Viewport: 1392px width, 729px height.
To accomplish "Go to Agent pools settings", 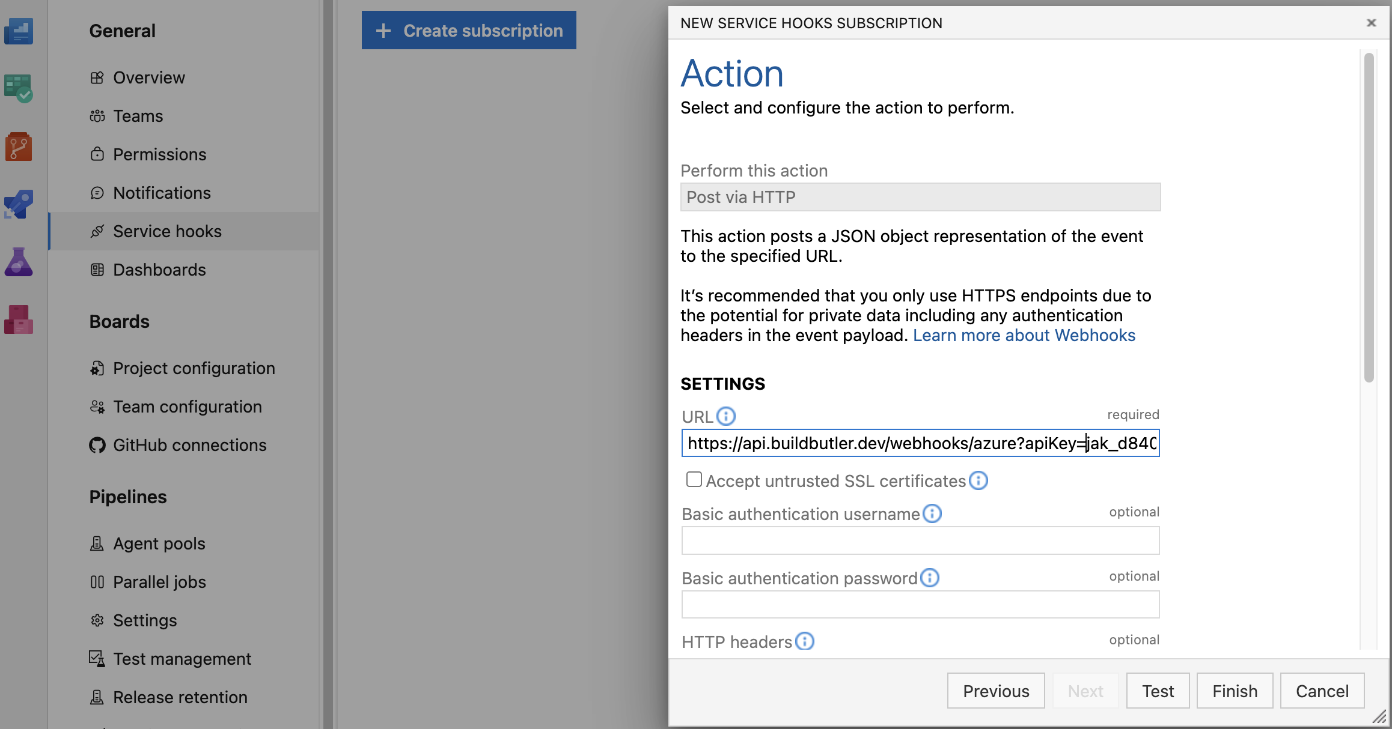I will coord(159,543).
